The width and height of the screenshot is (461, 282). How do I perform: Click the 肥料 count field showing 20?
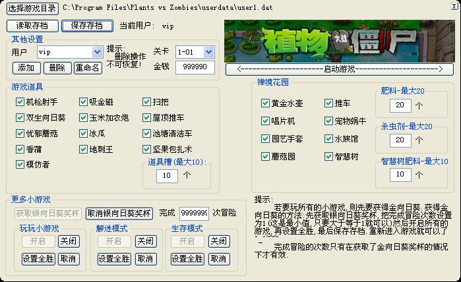coord(400,105)
